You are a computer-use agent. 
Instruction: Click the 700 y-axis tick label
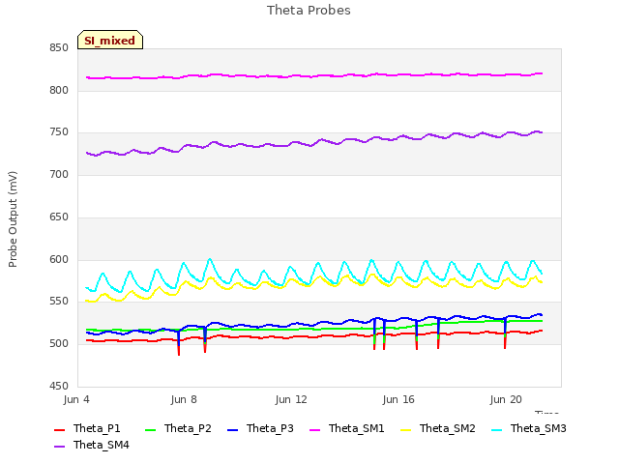tap(59, 174)
